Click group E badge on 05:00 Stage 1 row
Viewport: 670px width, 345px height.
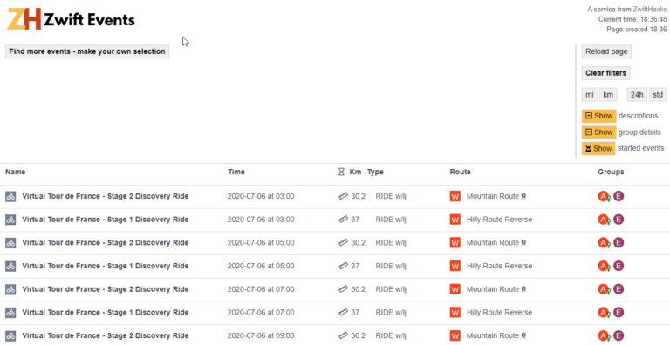tap(619, 266)
